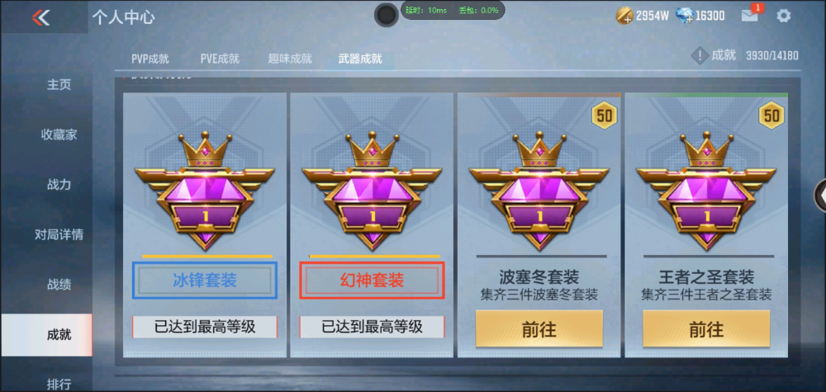Open the 趣味成就 tab

[290, 59]
